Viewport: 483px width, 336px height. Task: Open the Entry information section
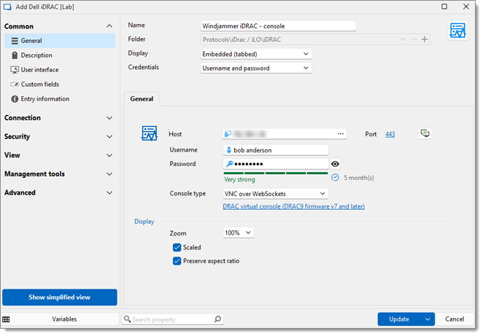pyautogui.click(x=45, y=99)
